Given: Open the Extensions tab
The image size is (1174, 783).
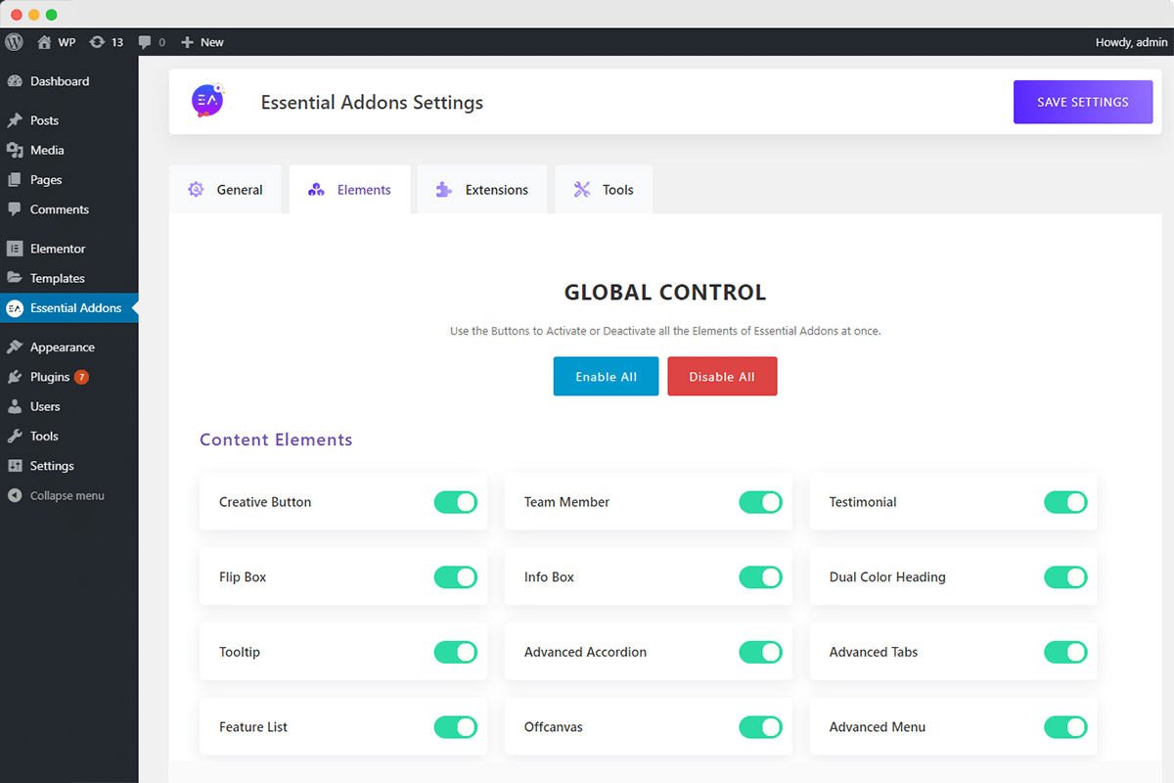Looking at the screenshot, I should coord(482,190).
